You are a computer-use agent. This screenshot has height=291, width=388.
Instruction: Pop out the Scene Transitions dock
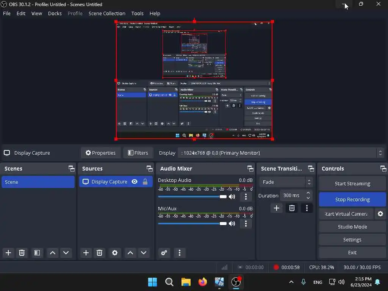click(311, 169)
